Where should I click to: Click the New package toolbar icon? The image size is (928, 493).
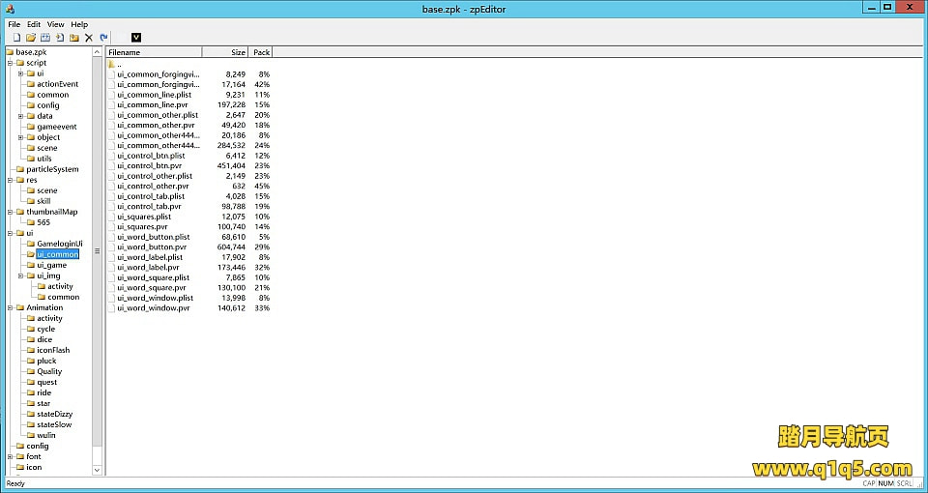(16, 38)
